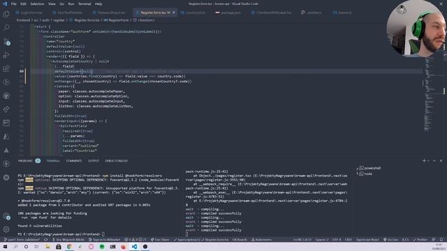This screenshot has height=251, width=447.
Task: Click the frontend breadcrumb segment
Action: 23,20
